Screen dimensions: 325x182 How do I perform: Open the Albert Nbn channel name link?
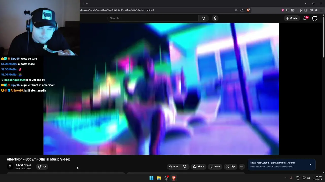[x=22, y=165]
